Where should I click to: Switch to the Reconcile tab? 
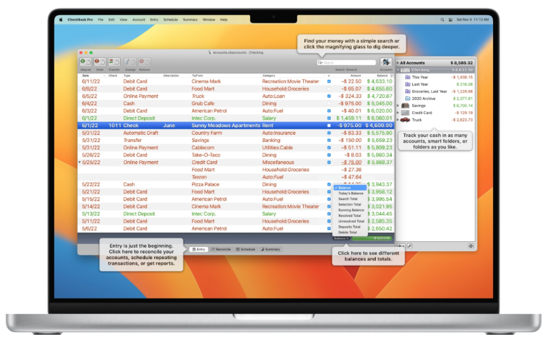tap(221, 249)
